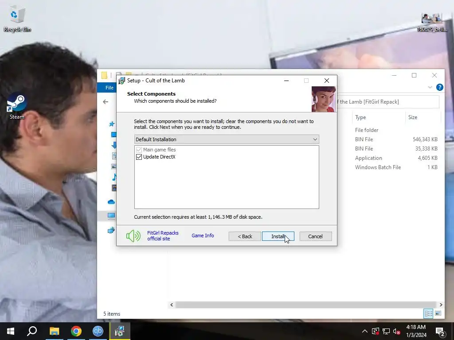Select Music folder in Explorer sidebar
This screenshot has width=454, height=340.
[114, 177]
